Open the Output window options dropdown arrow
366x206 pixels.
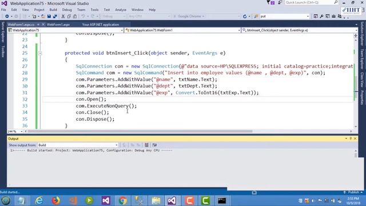[x=346, y=138]
